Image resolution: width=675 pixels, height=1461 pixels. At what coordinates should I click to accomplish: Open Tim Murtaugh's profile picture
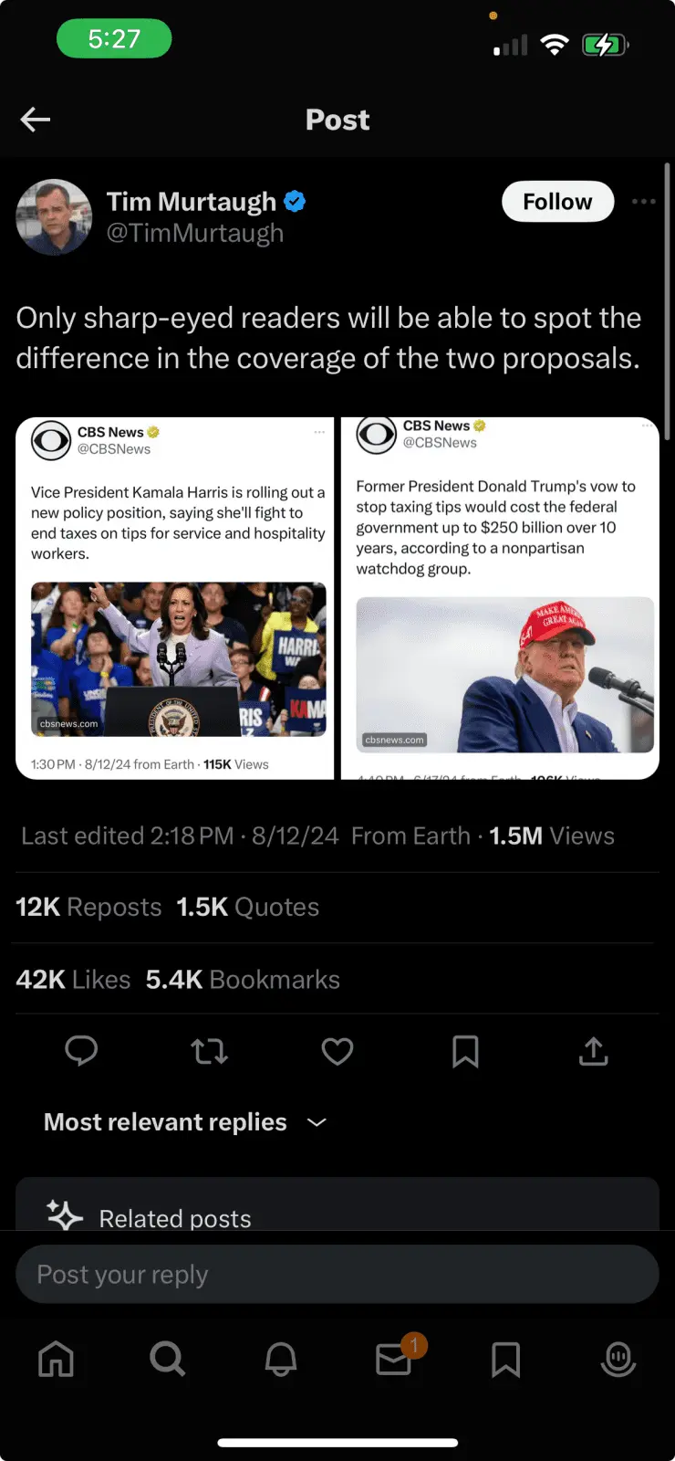pos(54,216)
